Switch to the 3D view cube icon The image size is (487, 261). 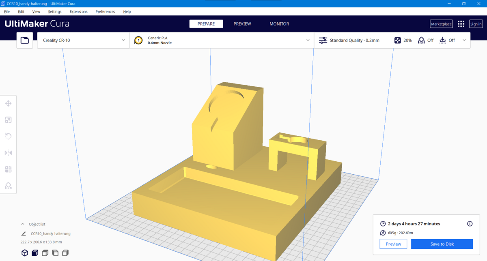pyautogui.click(x=25, y=253)
